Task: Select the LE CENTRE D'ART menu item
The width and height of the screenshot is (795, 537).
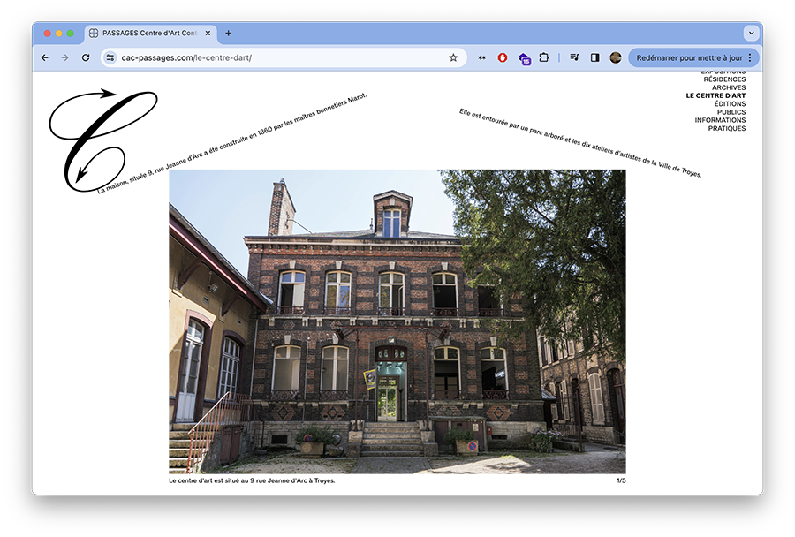Action: [x=715, y=95]
